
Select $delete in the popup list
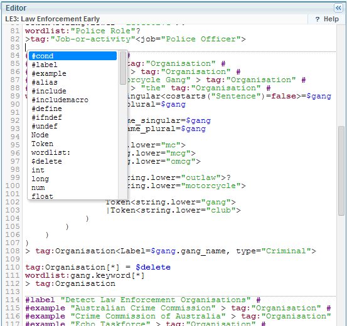click(x=73, y=161)
